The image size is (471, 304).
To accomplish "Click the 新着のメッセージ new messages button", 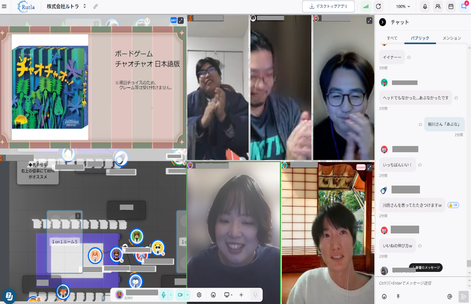I will (426, 268).
